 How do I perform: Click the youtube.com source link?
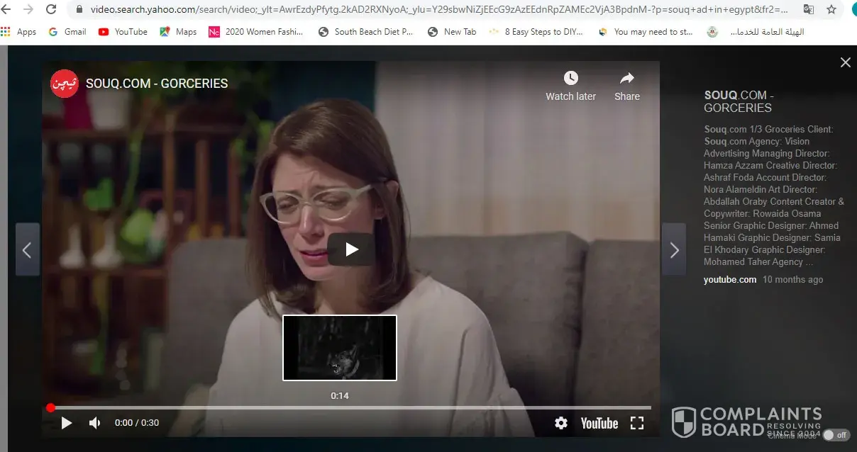pyautogui.click(x=730, y=280)
